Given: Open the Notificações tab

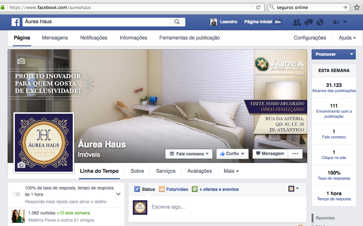Looking at the screenshot, I should [x=94, y=38].
